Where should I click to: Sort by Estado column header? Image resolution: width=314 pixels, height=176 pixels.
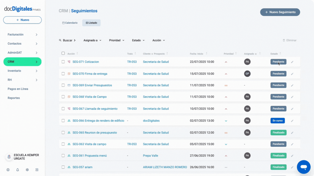276,54
